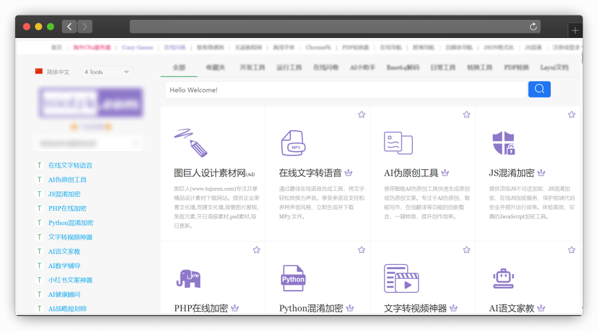Click the video clapper icon of 文字转视频神器
Viewport: 598px width, 331px height.
pos(401,278)
